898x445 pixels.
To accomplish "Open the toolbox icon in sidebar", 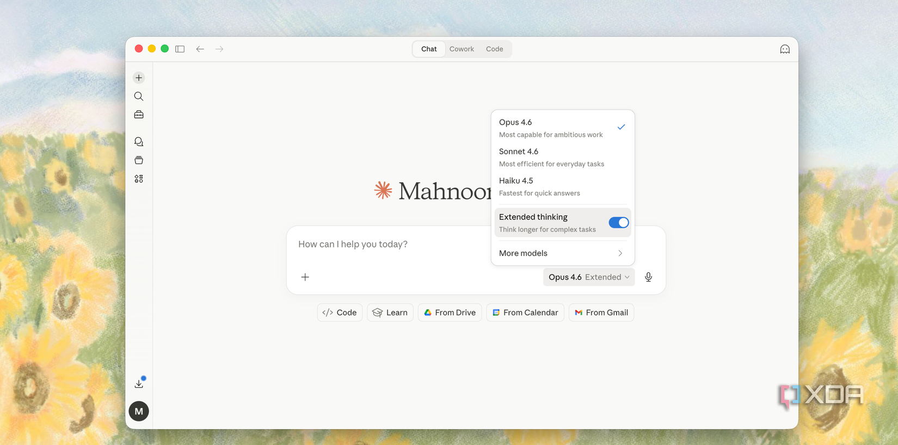I will tap(139, 115).
